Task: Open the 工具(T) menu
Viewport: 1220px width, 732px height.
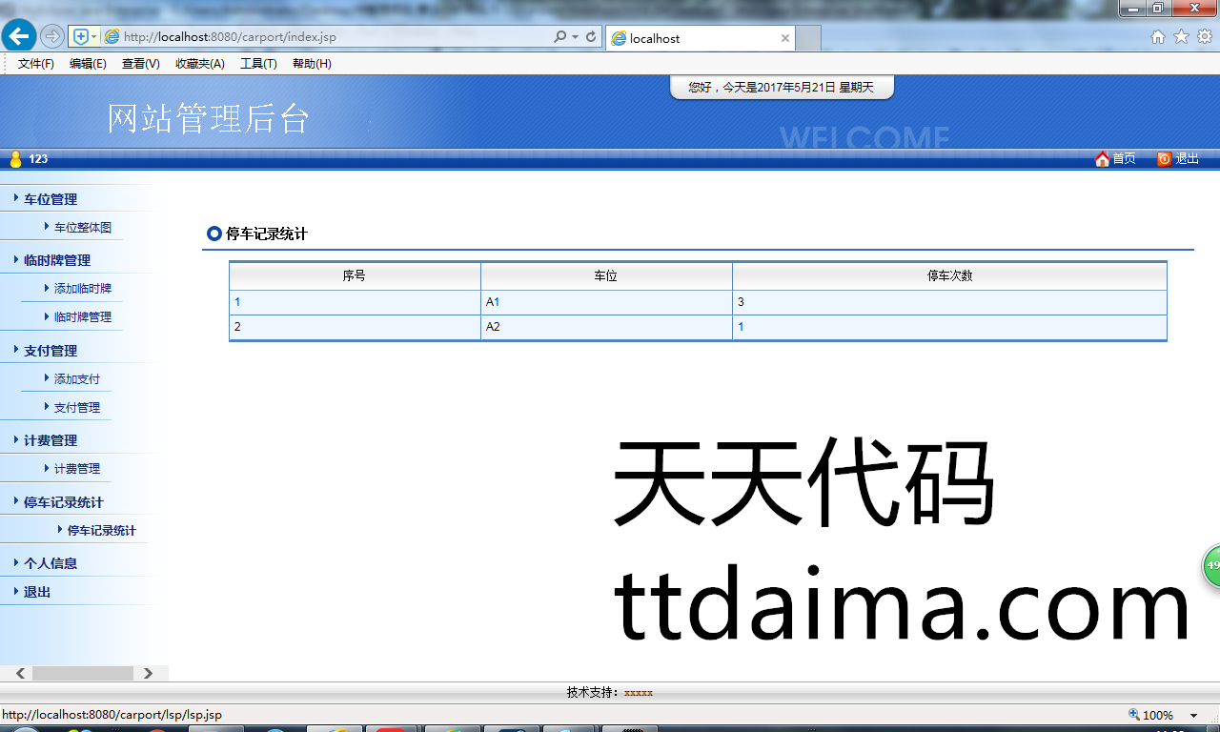Action: click(x=258, y=64)
